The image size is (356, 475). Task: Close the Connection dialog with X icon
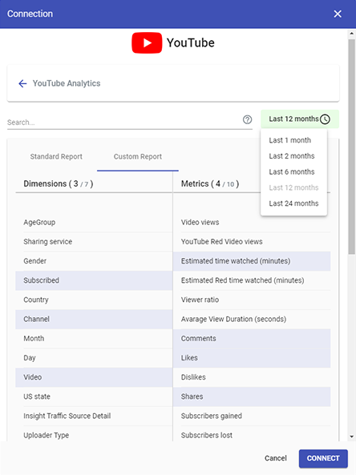[338, 14]
